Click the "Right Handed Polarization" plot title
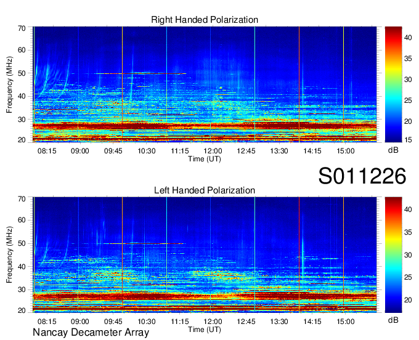Image resolution: width=419 pixels, height=340 pixels. click(205, 20)
